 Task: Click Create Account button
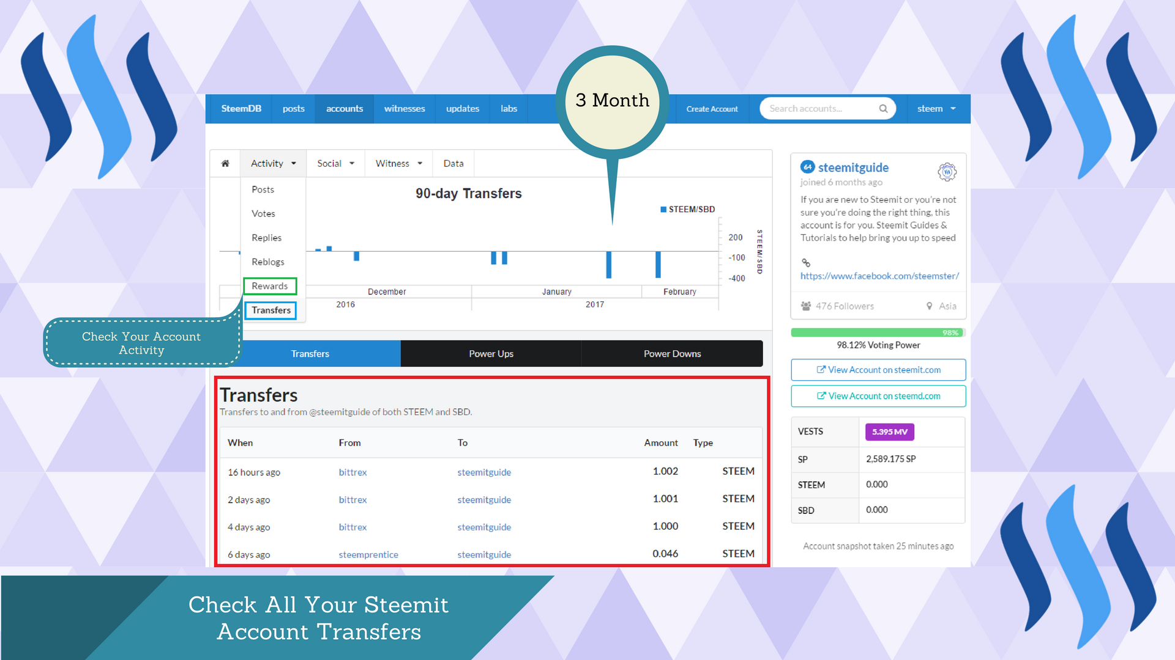(712, 109)
